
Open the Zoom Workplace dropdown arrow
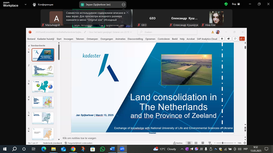point(26,4)
